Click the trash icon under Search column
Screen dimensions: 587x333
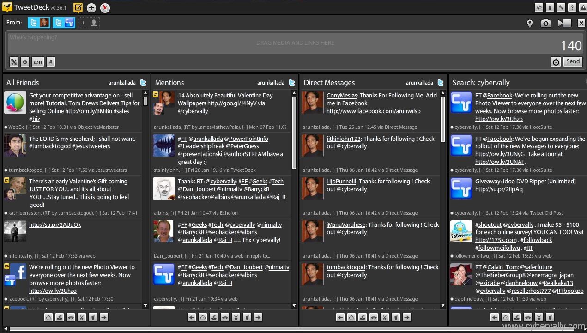(x=550, y=317)
